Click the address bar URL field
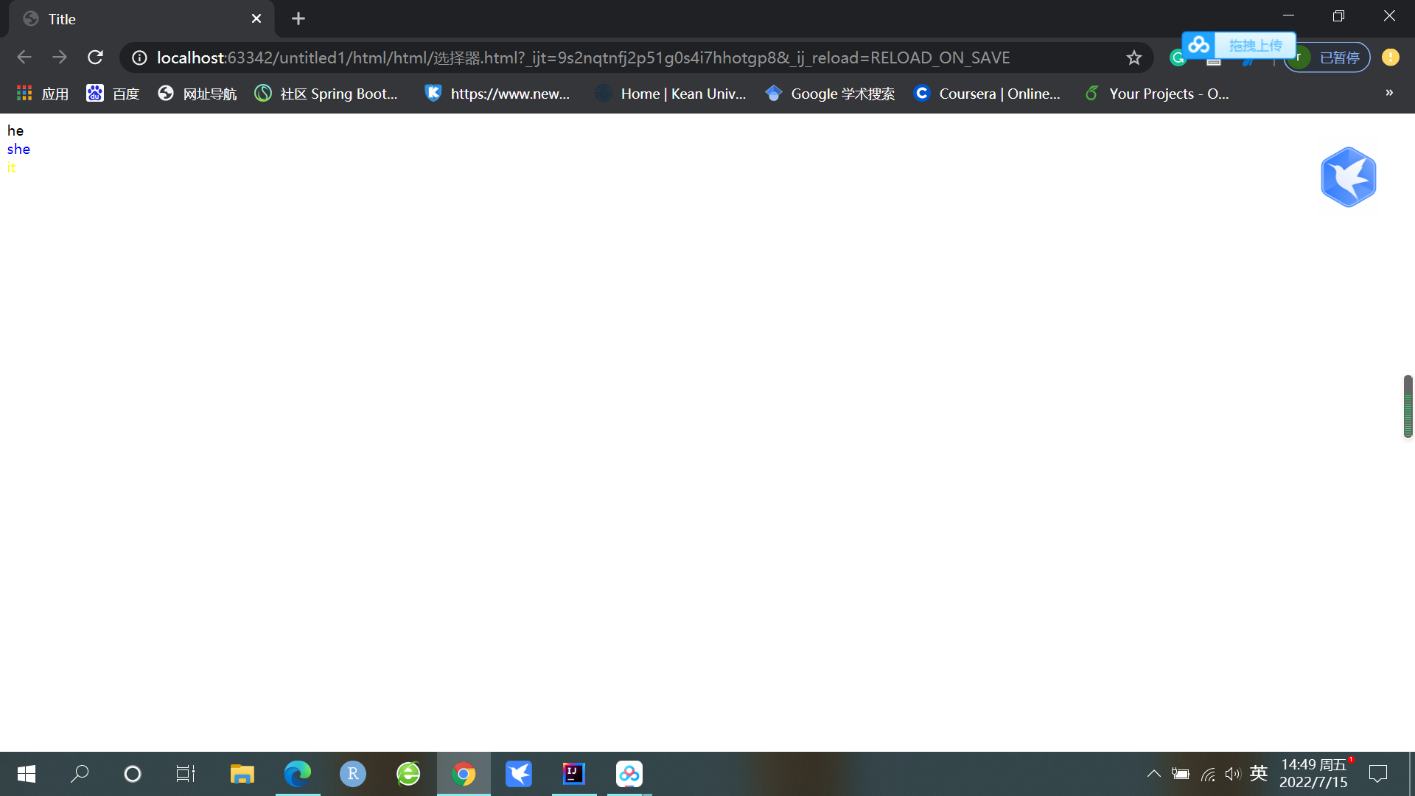This screenshot has width=1415, height=796. tap(582, 57)
